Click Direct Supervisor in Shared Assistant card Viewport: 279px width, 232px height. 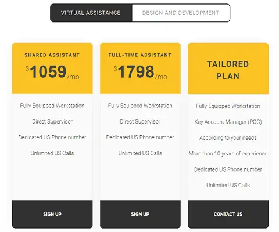click(x=52, y=122)
